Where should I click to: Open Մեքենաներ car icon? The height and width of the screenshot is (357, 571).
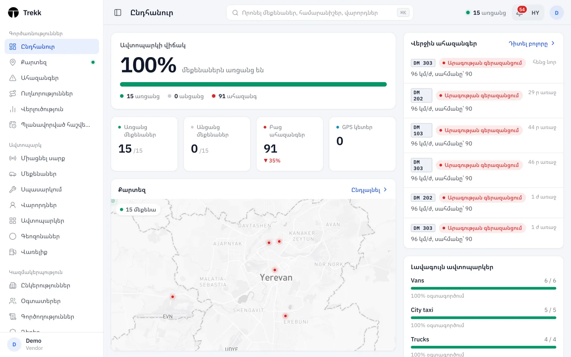click(x=13, y=174)
